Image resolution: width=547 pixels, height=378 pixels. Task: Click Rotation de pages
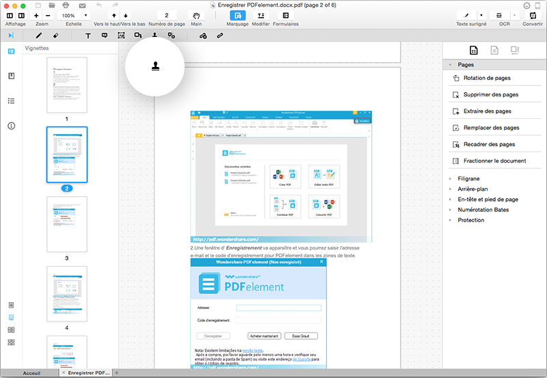pos(494,78)
